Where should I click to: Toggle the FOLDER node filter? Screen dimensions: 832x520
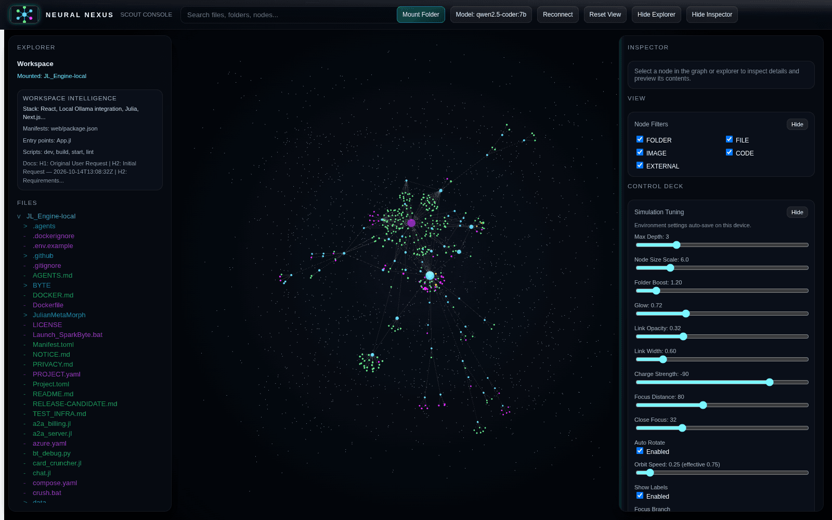coord(640,139)
